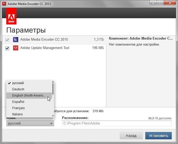Image resolution: width=178 pixels, height=144 pixels.
Task: Click the 379 МБ required space value
Action: click(98, 111)
